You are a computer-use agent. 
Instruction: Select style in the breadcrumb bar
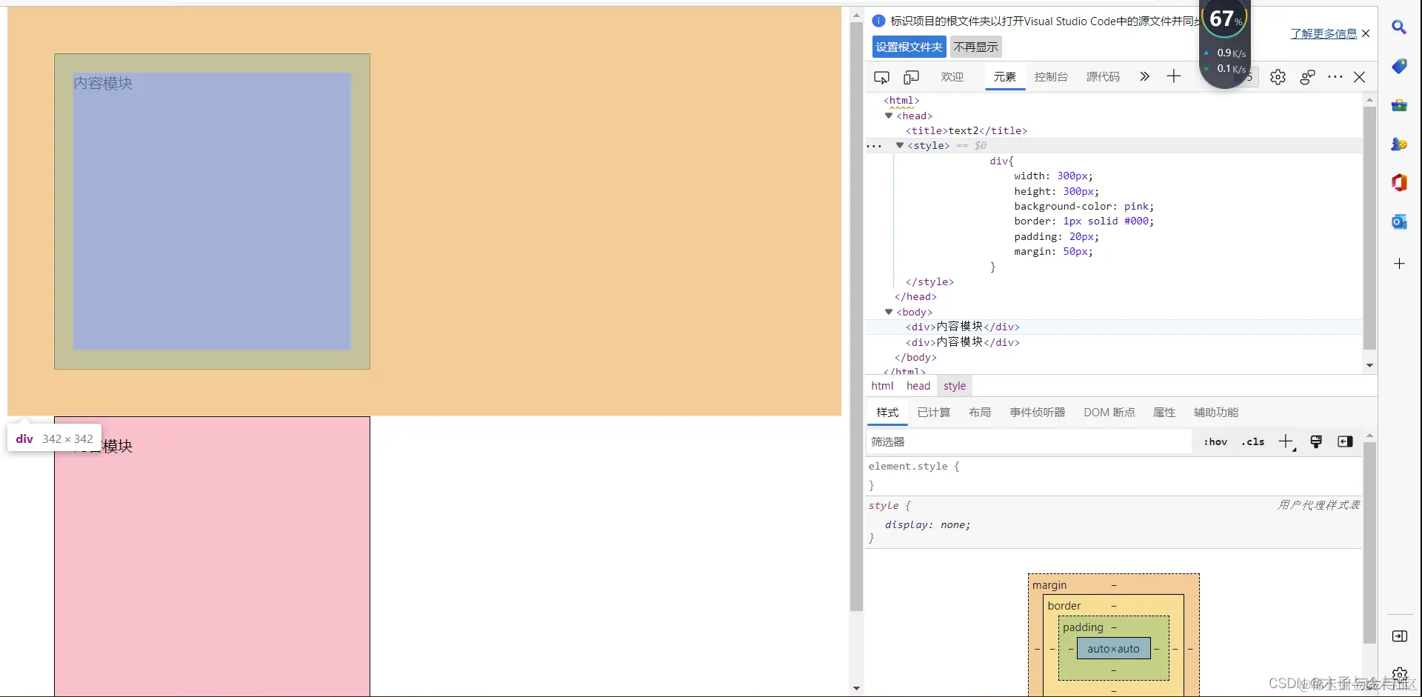pos(955,386)
